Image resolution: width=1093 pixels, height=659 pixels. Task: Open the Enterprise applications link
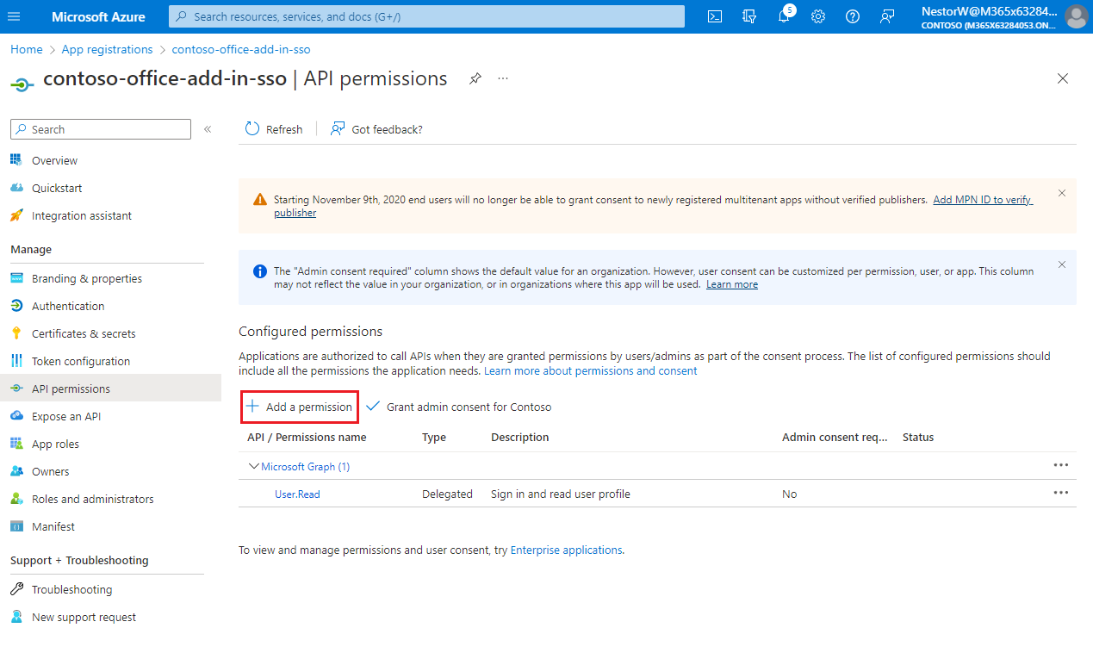tap(566, 550)
